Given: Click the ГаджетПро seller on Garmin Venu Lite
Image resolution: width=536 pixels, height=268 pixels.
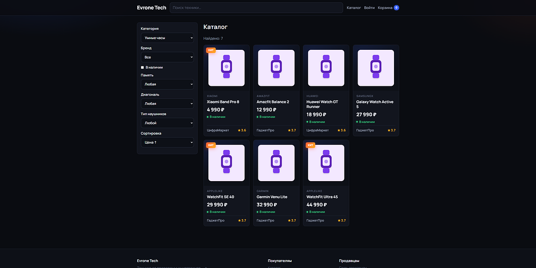Looking at the screenshot, I should pos(265,220).
